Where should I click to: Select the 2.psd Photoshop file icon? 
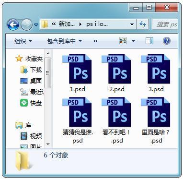[x=117, y=69]
